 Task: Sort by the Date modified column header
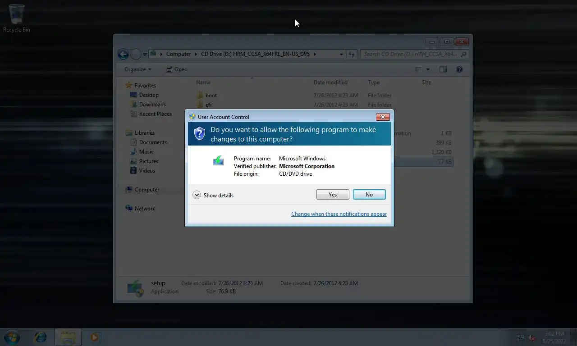[x=330, y=82]
